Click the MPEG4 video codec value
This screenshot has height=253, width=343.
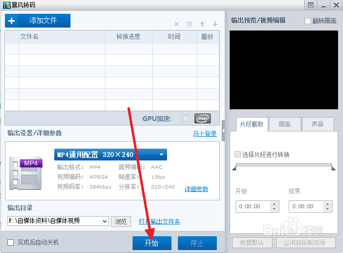pyautogui.click(x=99, y=177)
